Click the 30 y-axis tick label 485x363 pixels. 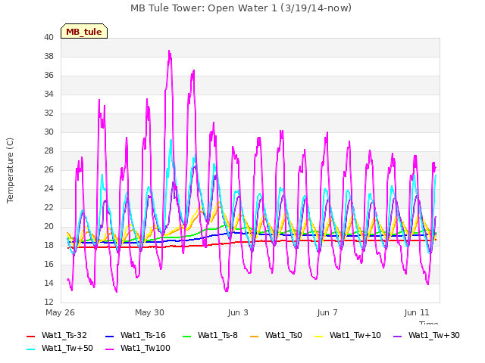(48, 132)
